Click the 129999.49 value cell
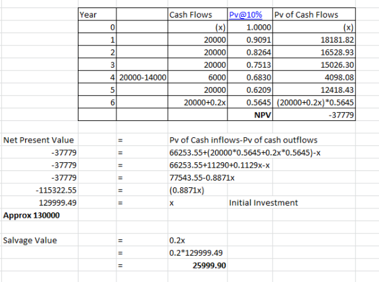 58,203
